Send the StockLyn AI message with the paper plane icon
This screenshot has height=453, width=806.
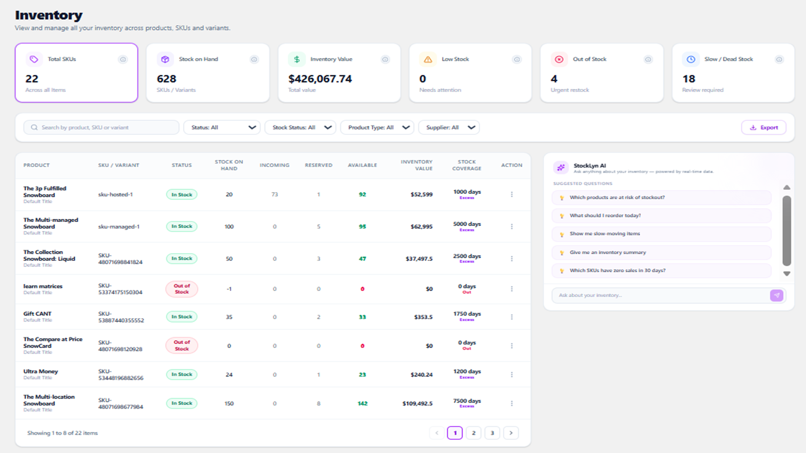pos(777,295)
